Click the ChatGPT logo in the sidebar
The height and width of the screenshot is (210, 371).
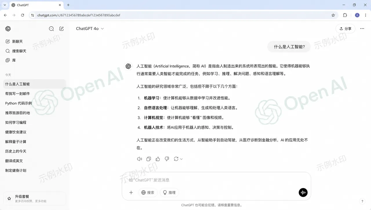[8, 29]
